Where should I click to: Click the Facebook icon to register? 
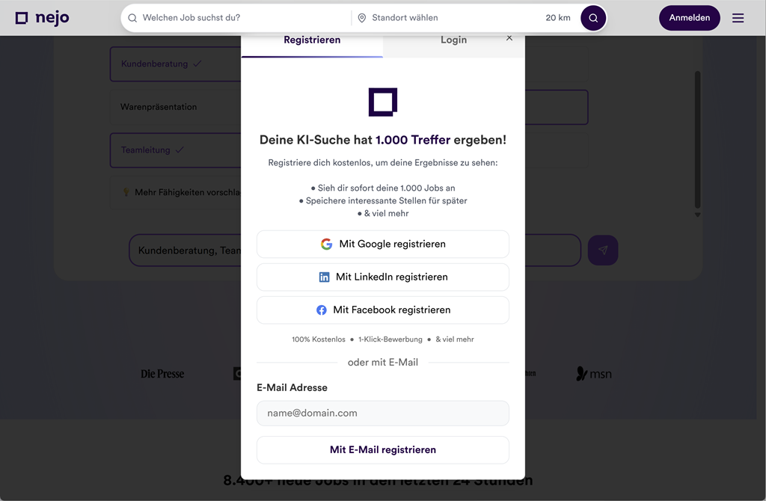tap(322, 310)
